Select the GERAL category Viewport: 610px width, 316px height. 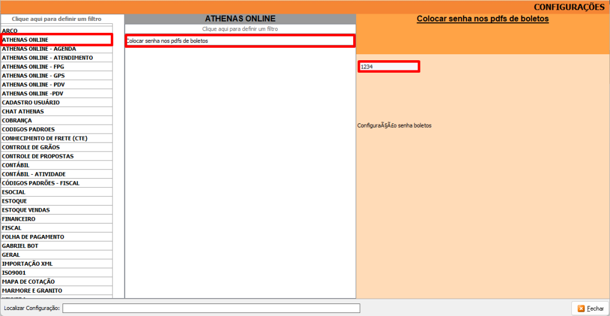[x=57, y=255]
